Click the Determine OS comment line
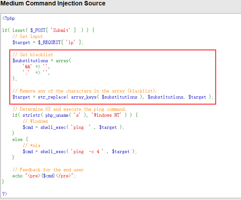Image resolution: width=241 pixels, height=200 pixels. pos(69,109)
